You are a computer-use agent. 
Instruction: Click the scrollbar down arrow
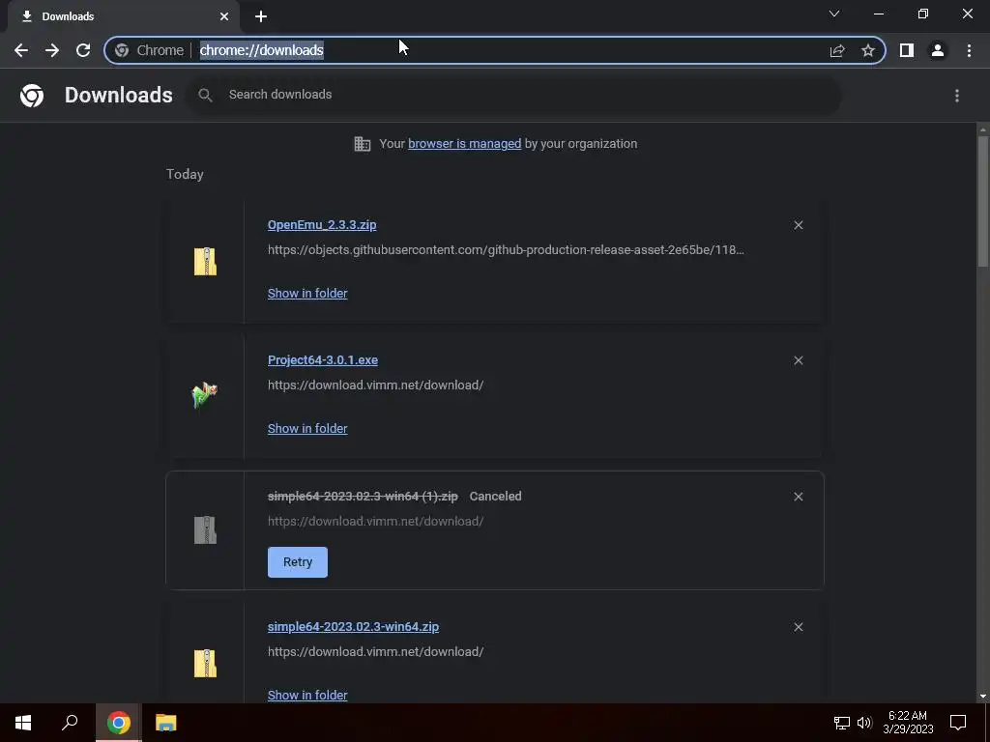983,696
